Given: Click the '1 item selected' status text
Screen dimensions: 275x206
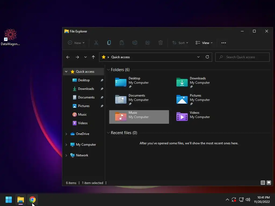Looking at the screenshot, I should click(x=92, y=183).
